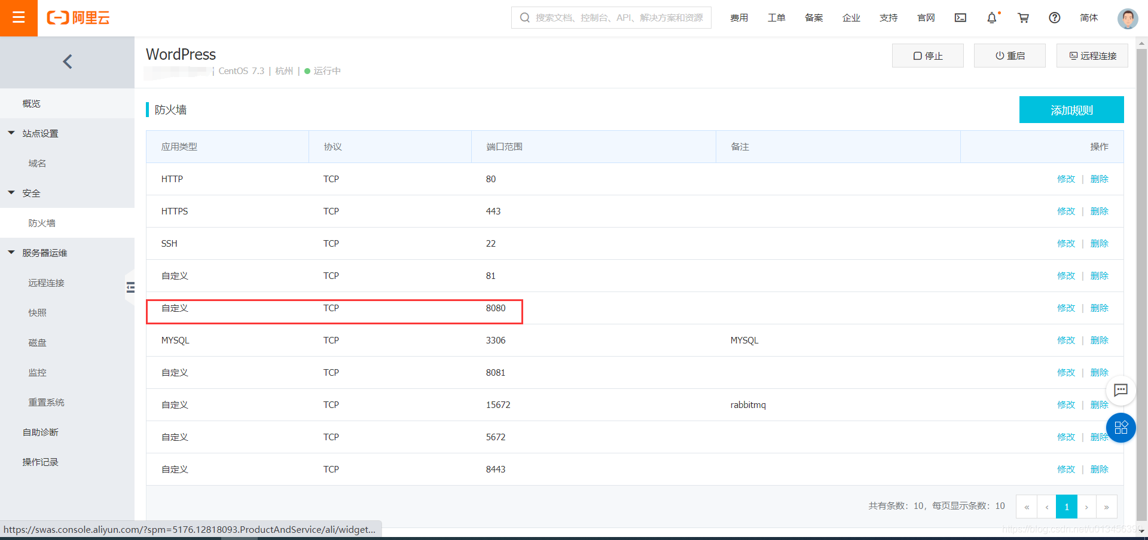Open the orange hamburger menu
Screen dimensions: 1148x540
click(x=19, y=18)
